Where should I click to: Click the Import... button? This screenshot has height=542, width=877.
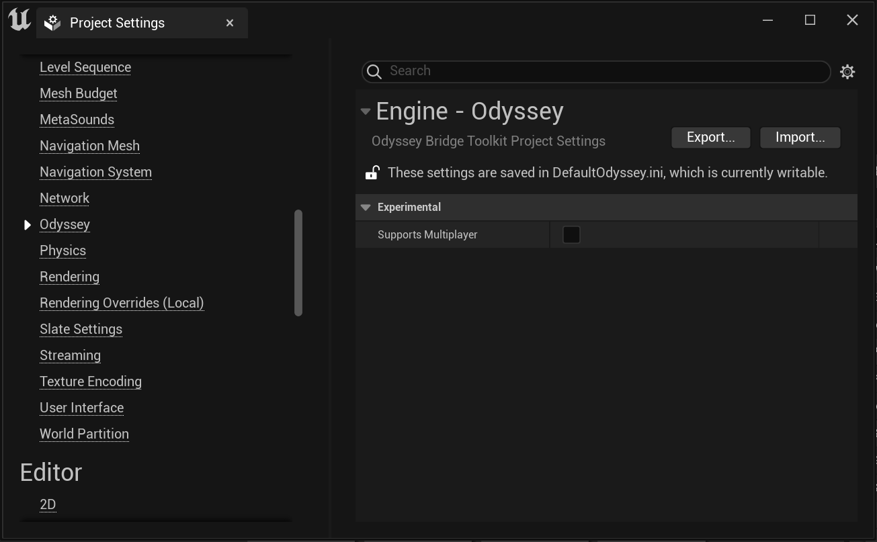[800, 137]
